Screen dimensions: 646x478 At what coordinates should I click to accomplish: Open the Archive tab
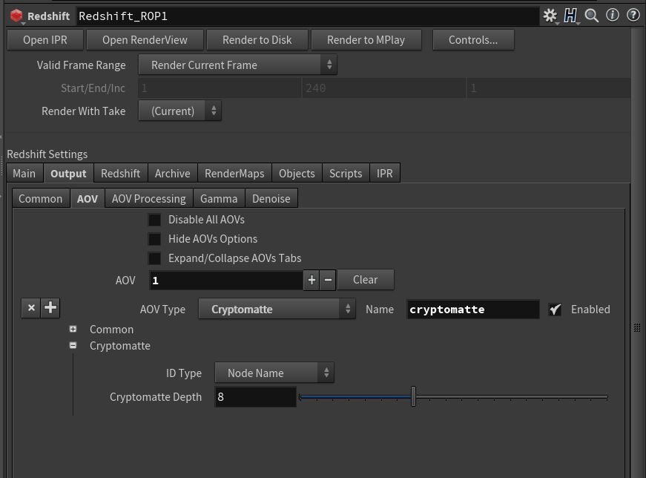[173, 173]
